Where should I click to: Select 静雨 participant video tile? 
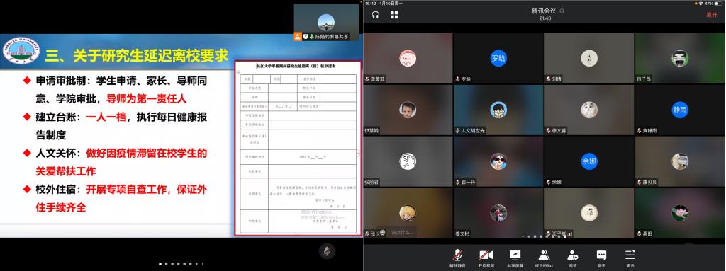tap(680, 110)
